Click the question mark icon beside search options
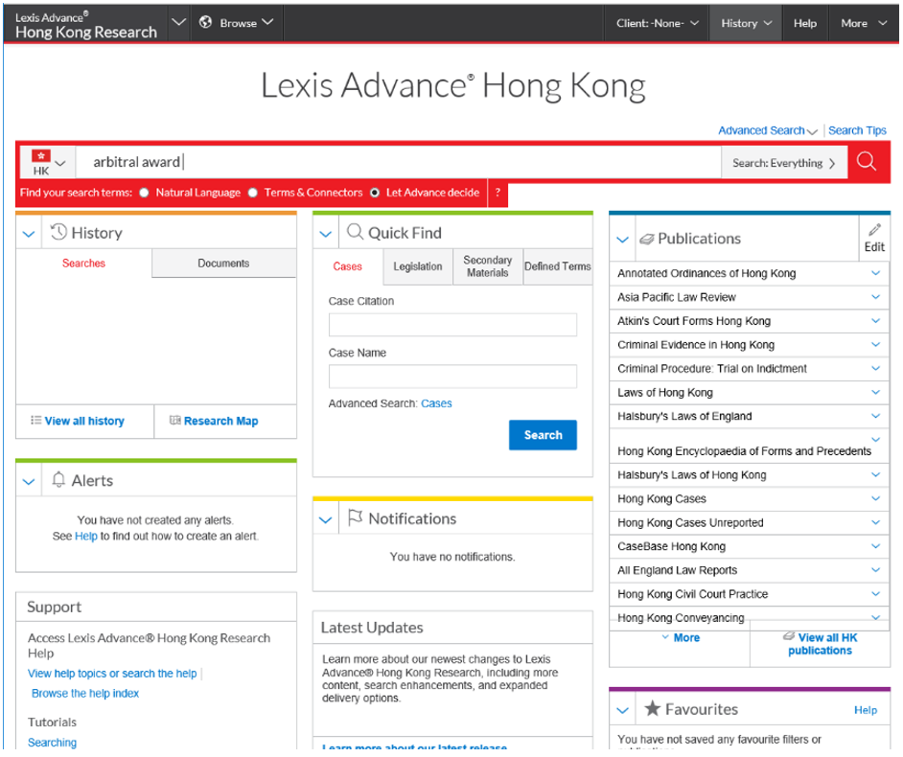The image size is (903, 757). (x=498, y=193)
